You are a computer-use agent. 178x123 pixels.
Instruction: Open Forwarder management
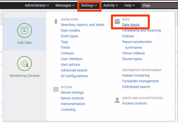[x=140, y=81]
